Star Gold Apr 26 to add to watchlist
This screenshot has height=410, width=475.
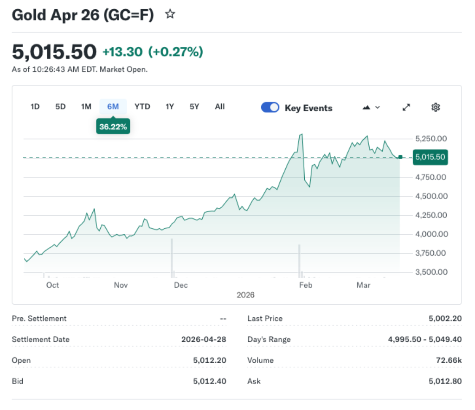(x=170, y=15)
